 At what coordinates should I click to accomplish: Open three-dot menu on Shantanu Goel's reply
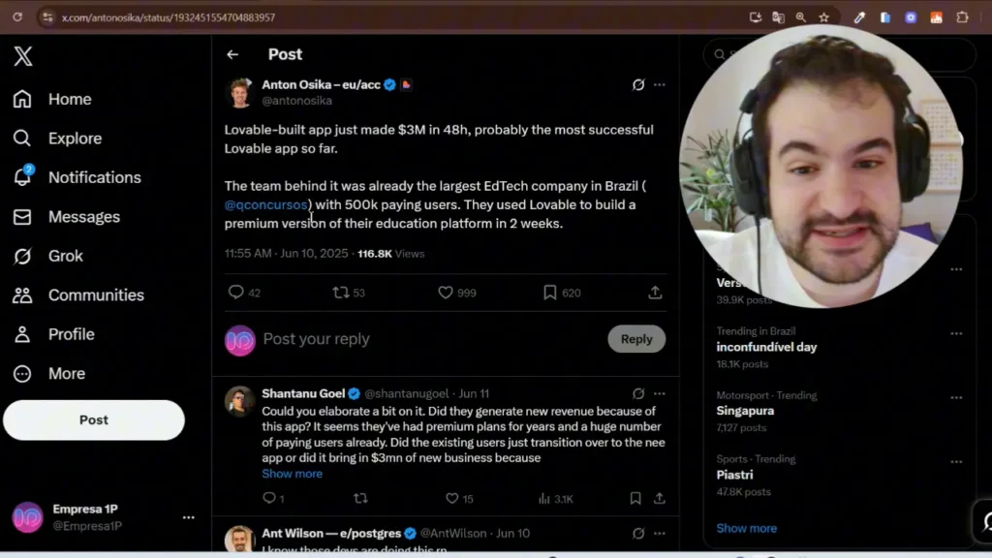tap(660, 394)
